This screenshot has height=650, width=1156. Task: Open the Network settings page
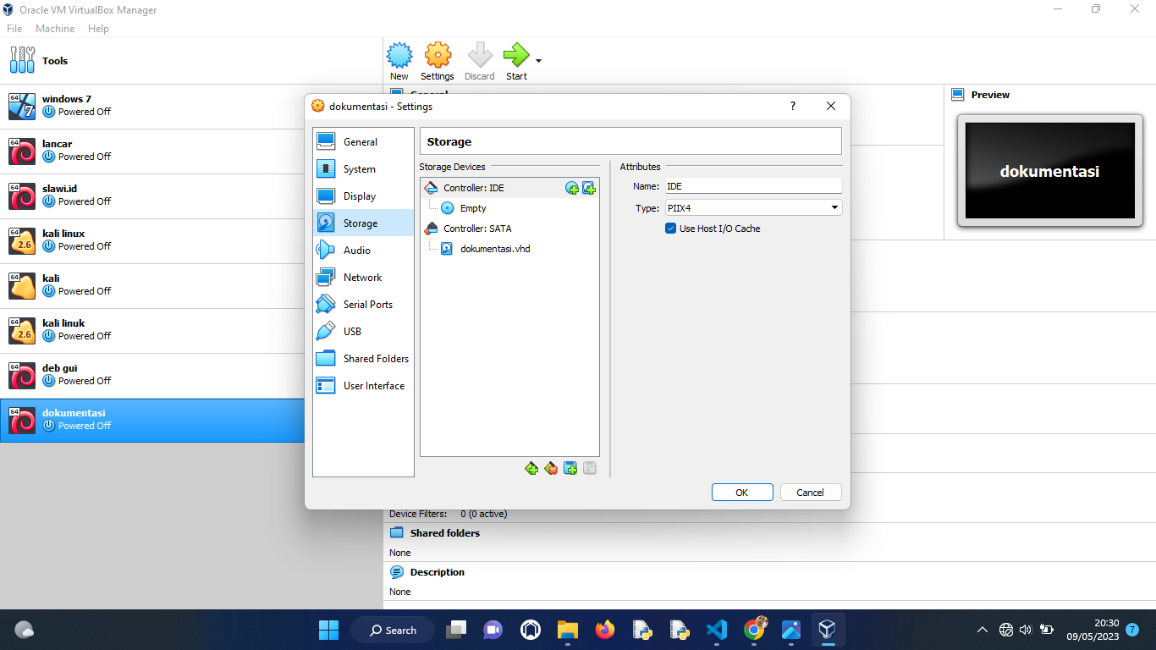click(363, 278)
